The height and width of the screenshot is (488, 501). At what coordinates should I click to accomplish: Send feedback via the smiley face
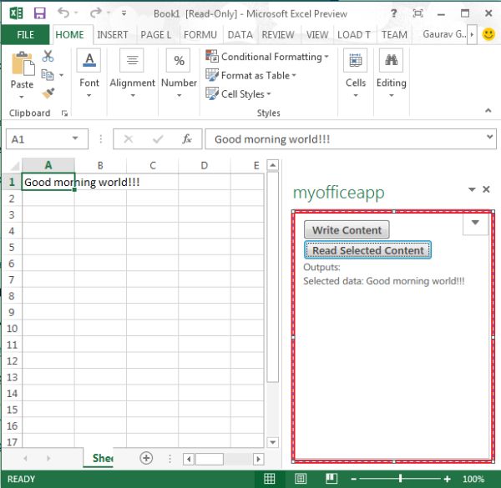pos(488,34)
